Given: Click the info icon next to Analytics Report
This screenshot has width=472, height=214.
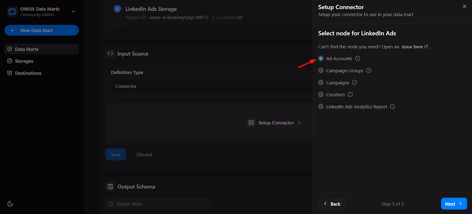Looking at the screenshot, I should pyautogui.click(x=392, y=107).
